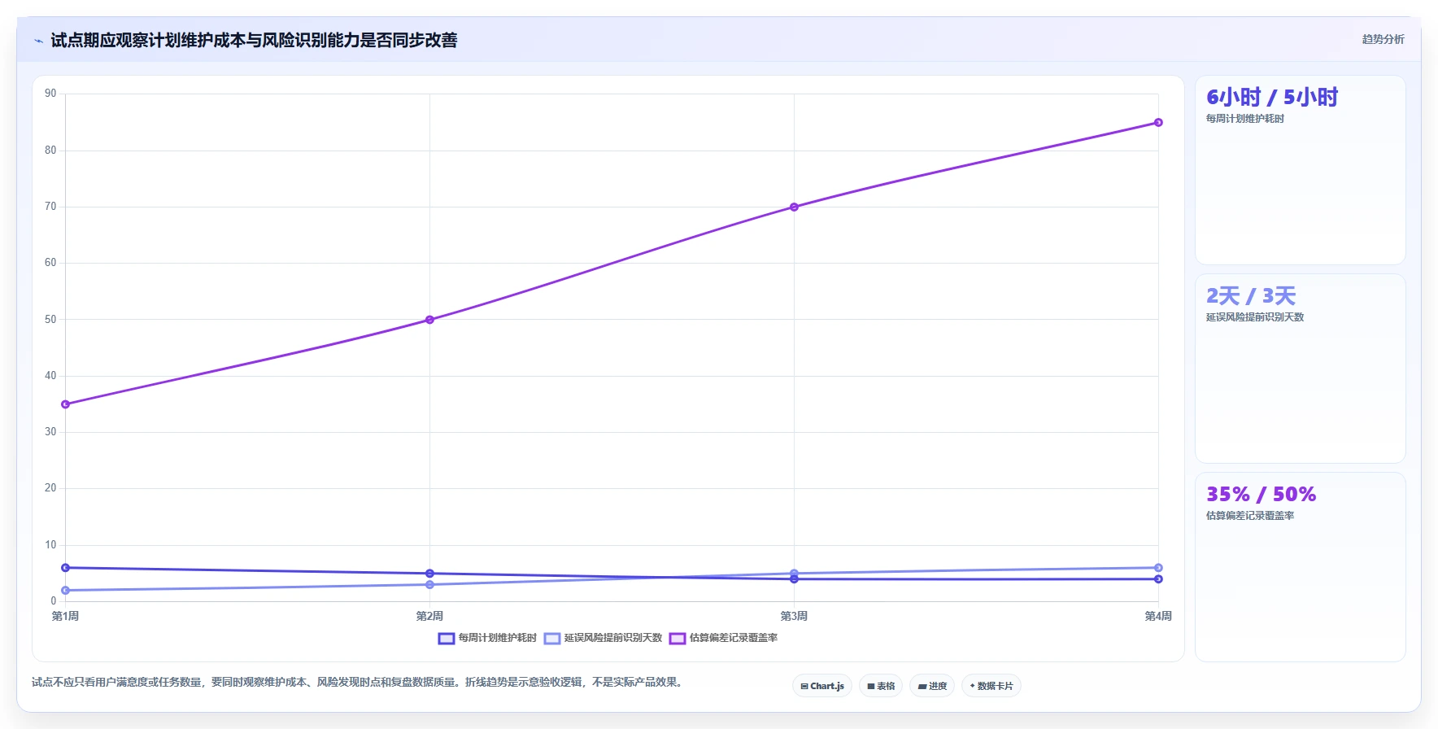The image size is (1438, 729).
Task: Click the 估算偏差记录覆盖率 card label
Action: (x=1249, y=516)
